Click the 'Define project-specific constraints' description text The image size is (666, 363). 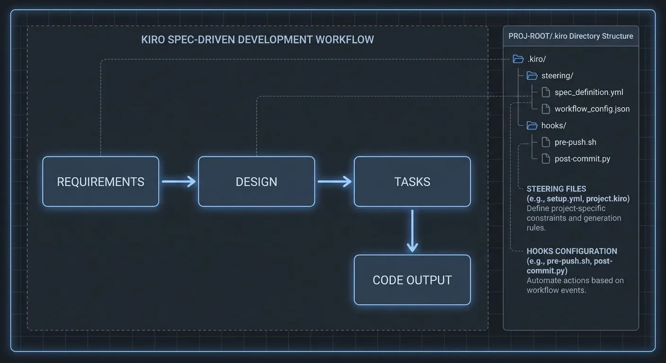click(574, 218)
